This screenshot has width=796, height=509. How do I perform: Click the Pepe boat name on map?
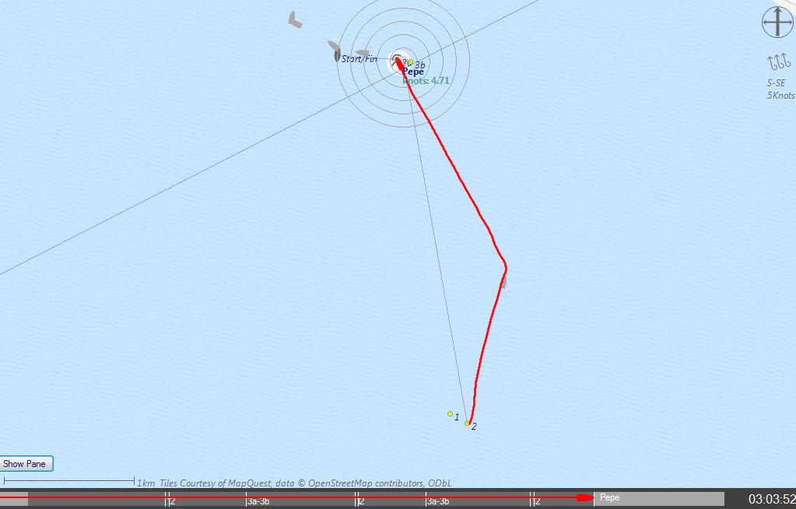(412, 72)
